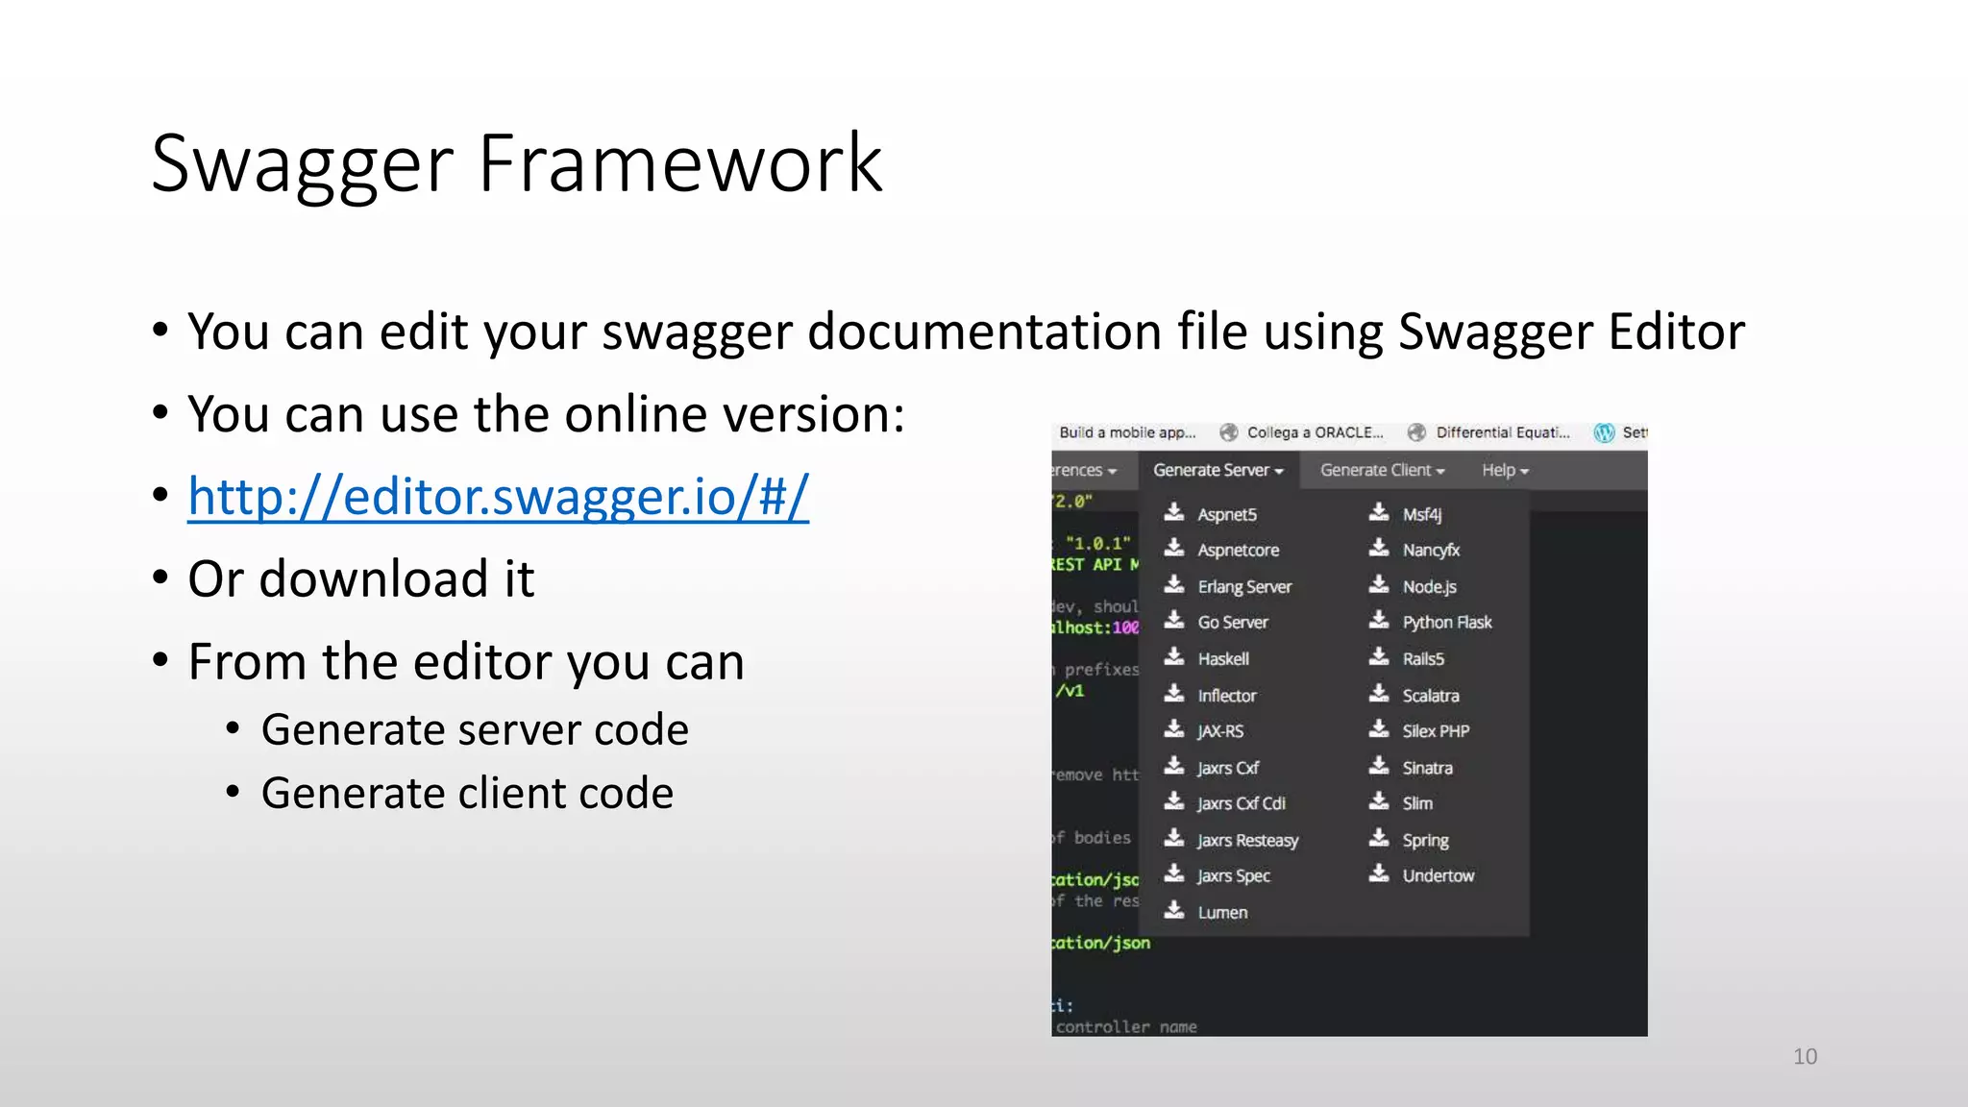Click download icon beside Jaxrs Resteasy
Viewport: 1968px width, 1107px height.
(x=1174, y=837)
